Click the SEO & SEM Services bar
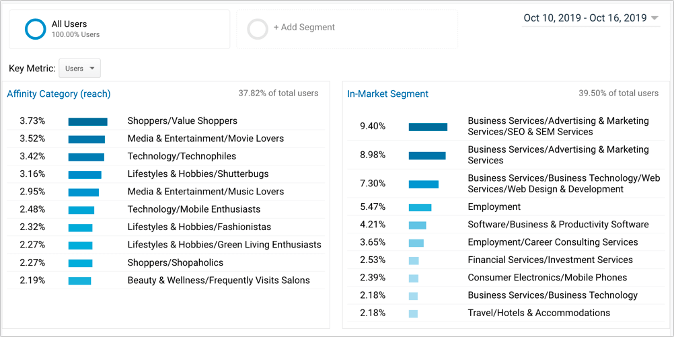The width and height of the screenshot is (674, 337). [428, 127]
